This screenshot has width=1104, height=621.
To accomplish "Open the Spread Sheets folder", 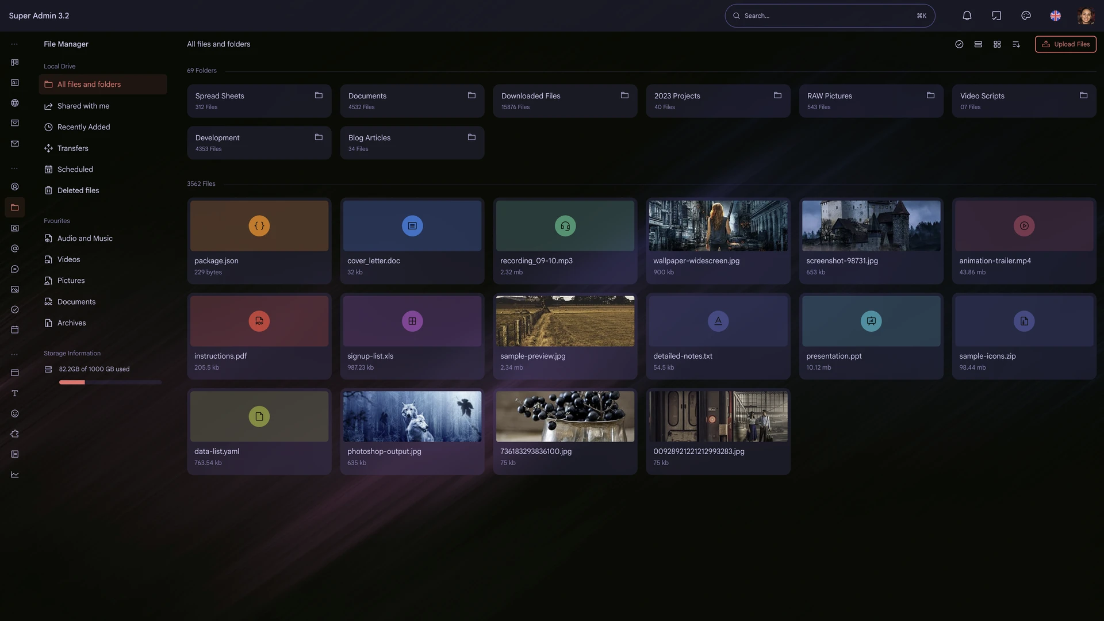I will pos(259,101).
